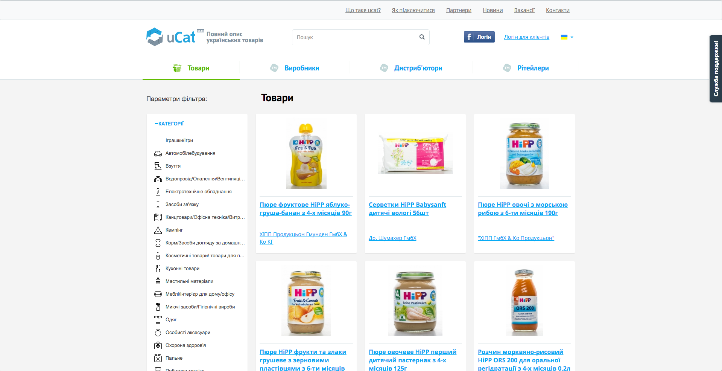
Task: Choose the tent icon for Кемпінг
Action: (158, 230)
